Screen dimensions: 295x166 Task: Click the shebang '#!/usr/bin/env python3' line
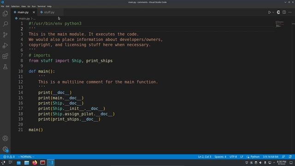[55, 24]
